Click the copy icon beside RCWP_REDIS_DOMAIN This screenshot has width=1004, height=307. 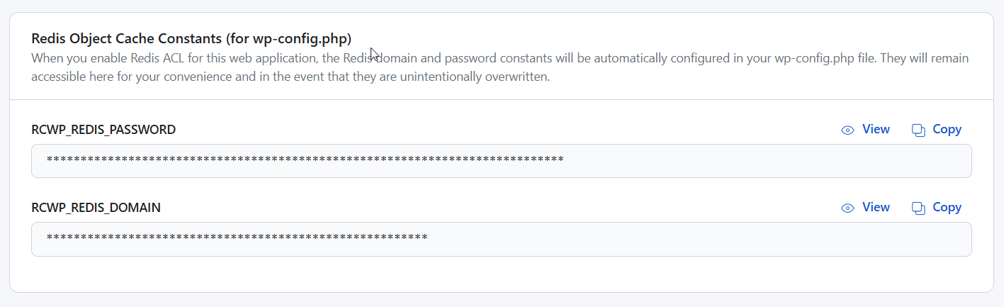[919, 208]
